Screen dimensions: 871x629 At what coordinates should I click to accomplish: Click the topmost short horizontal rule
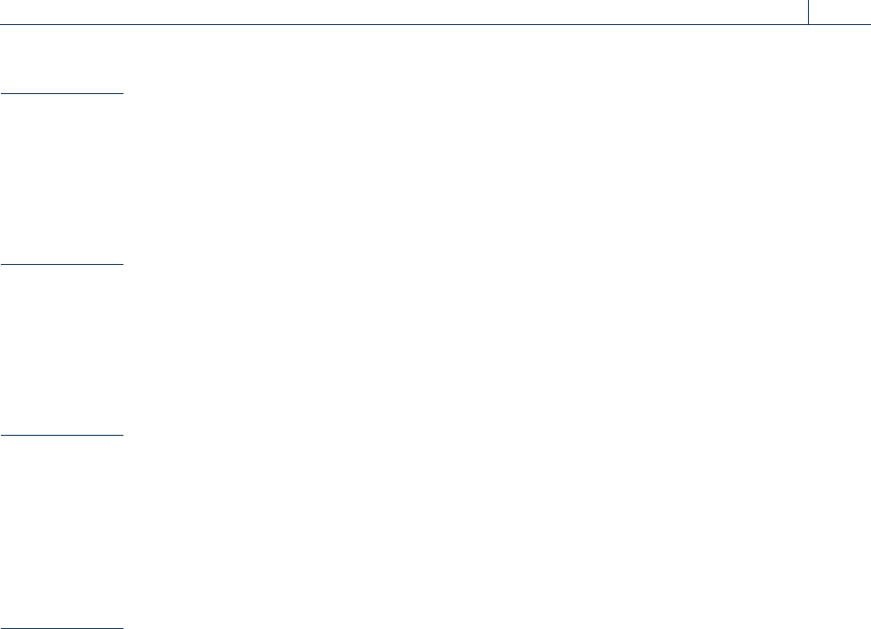point(62,92)
